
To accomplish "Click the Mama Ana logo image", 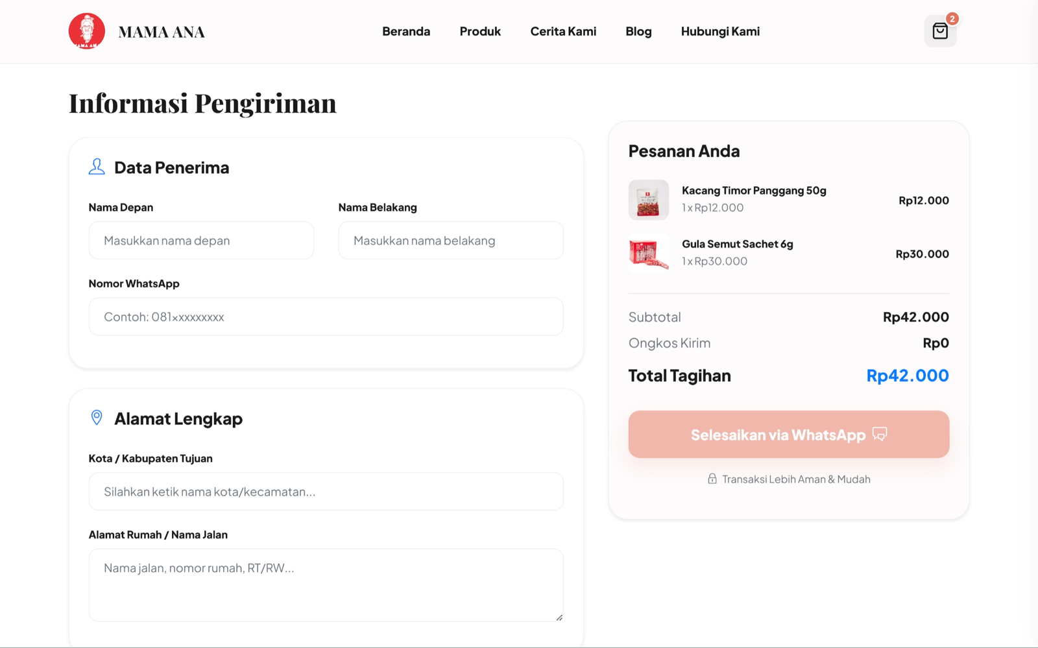I will click(x=87, y=31).
